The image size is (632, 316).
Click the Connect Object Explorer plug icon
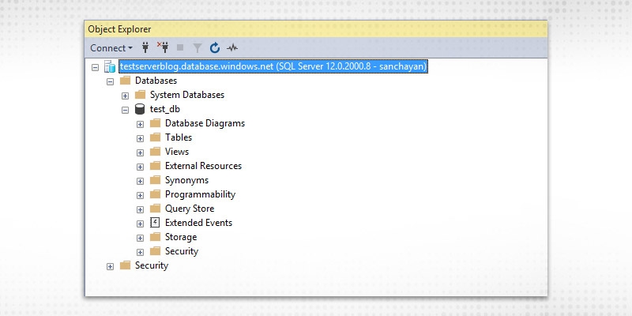pos(145,48)
